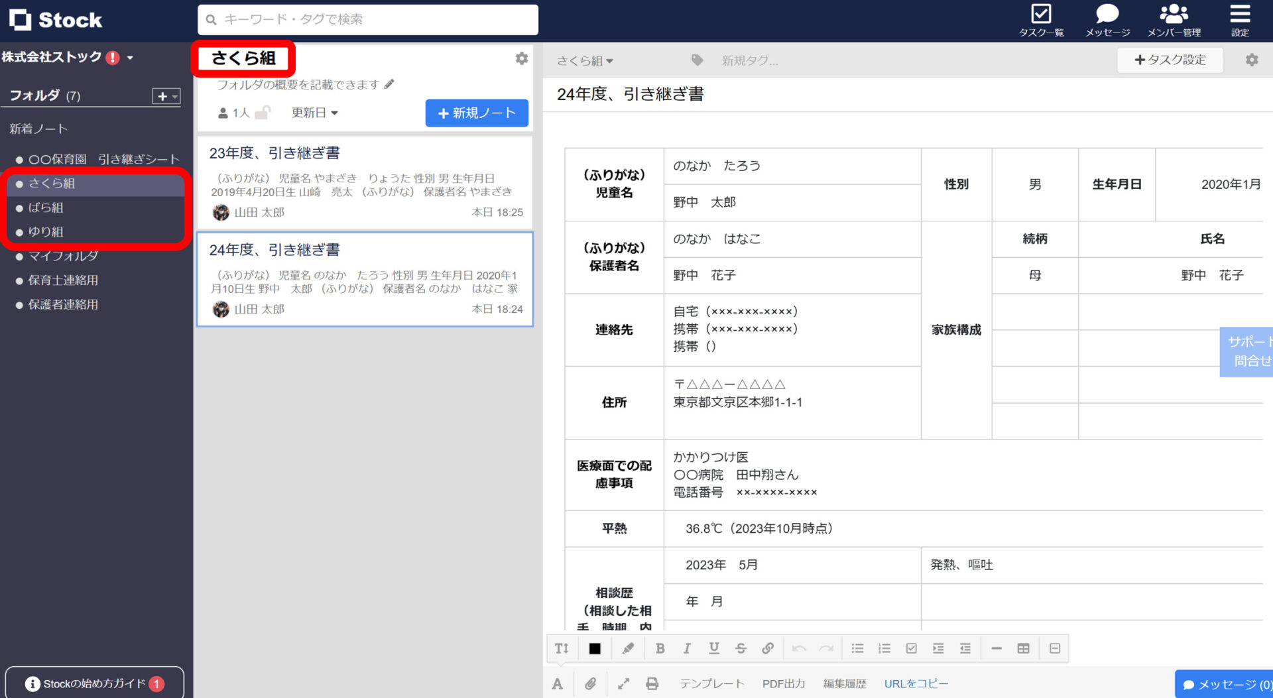Open the highlighter pen tool
This screenshot has height=698, width=1273.
pos(628,648)
